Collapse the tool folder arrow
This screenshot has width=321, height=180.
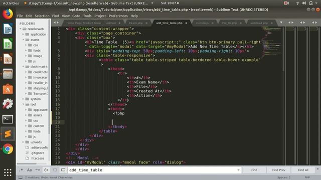[x=23, y=104]
